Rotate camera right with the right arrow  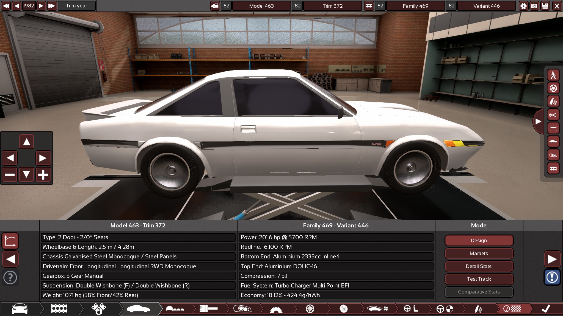click(43, 158)
